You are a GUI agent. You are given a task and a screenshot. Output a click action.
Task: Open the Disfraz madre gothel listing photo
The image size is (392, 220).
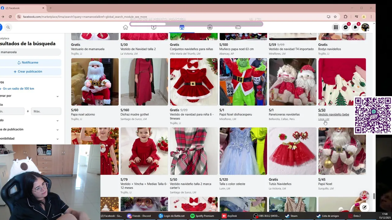144,82
